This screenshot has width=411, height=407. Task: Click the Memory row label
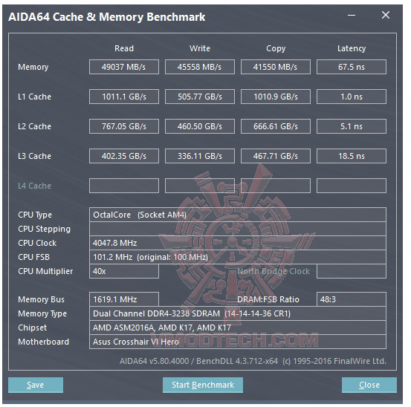click(33, 68)
